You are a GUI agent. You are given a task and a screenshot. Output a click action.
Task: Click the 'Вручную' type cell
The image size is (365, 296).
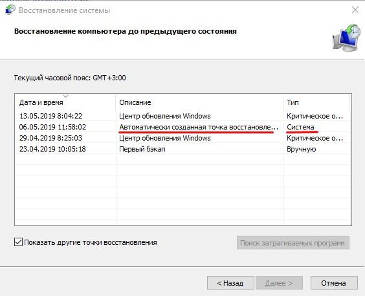point(301,149)
